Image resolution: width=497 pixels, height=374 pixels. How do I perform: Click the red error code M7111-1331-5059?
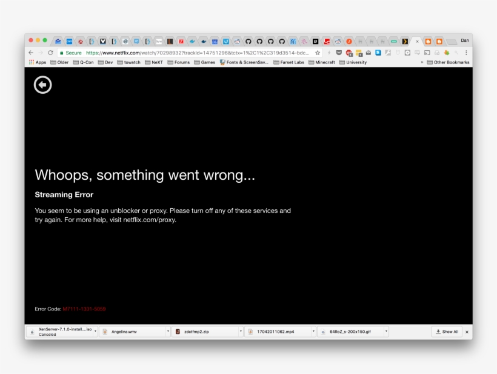84,309
